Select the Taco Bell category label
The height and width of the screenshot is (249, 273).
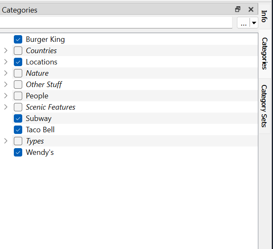(x=40, y=130)
